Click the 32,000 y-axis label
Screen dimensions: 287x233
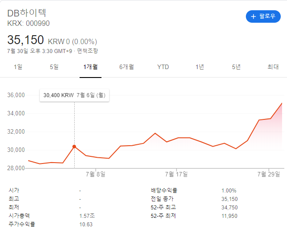point(16,131)
